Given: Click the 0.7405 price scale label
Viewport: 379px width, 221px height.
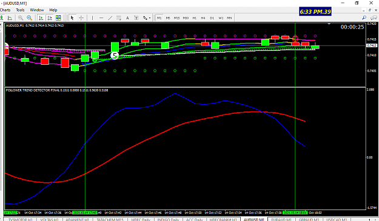Looking at the screenshot, I should coord(372,71).
